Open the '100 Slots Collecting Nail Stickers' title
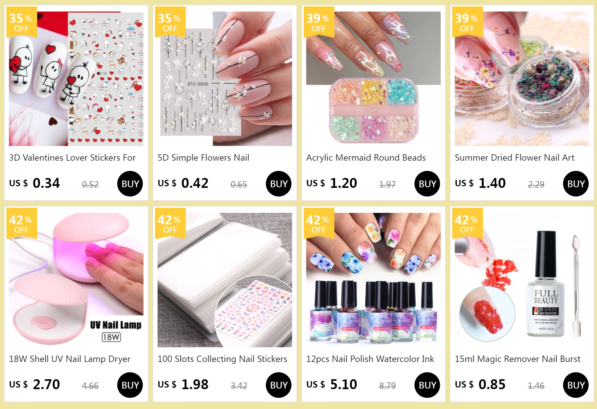 [222, 359]
